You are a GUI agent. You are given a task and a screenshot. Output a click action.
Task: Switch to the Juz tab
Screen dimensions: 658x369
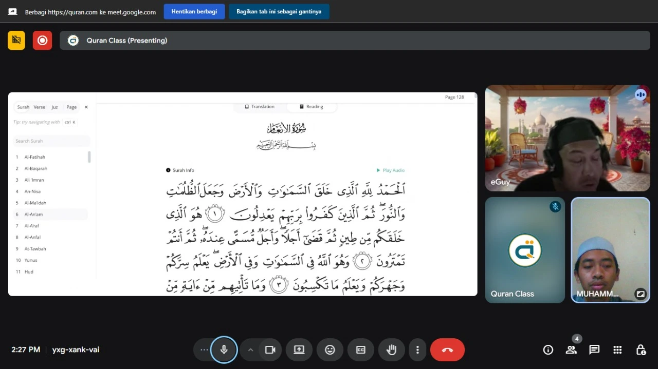(54, 107)
